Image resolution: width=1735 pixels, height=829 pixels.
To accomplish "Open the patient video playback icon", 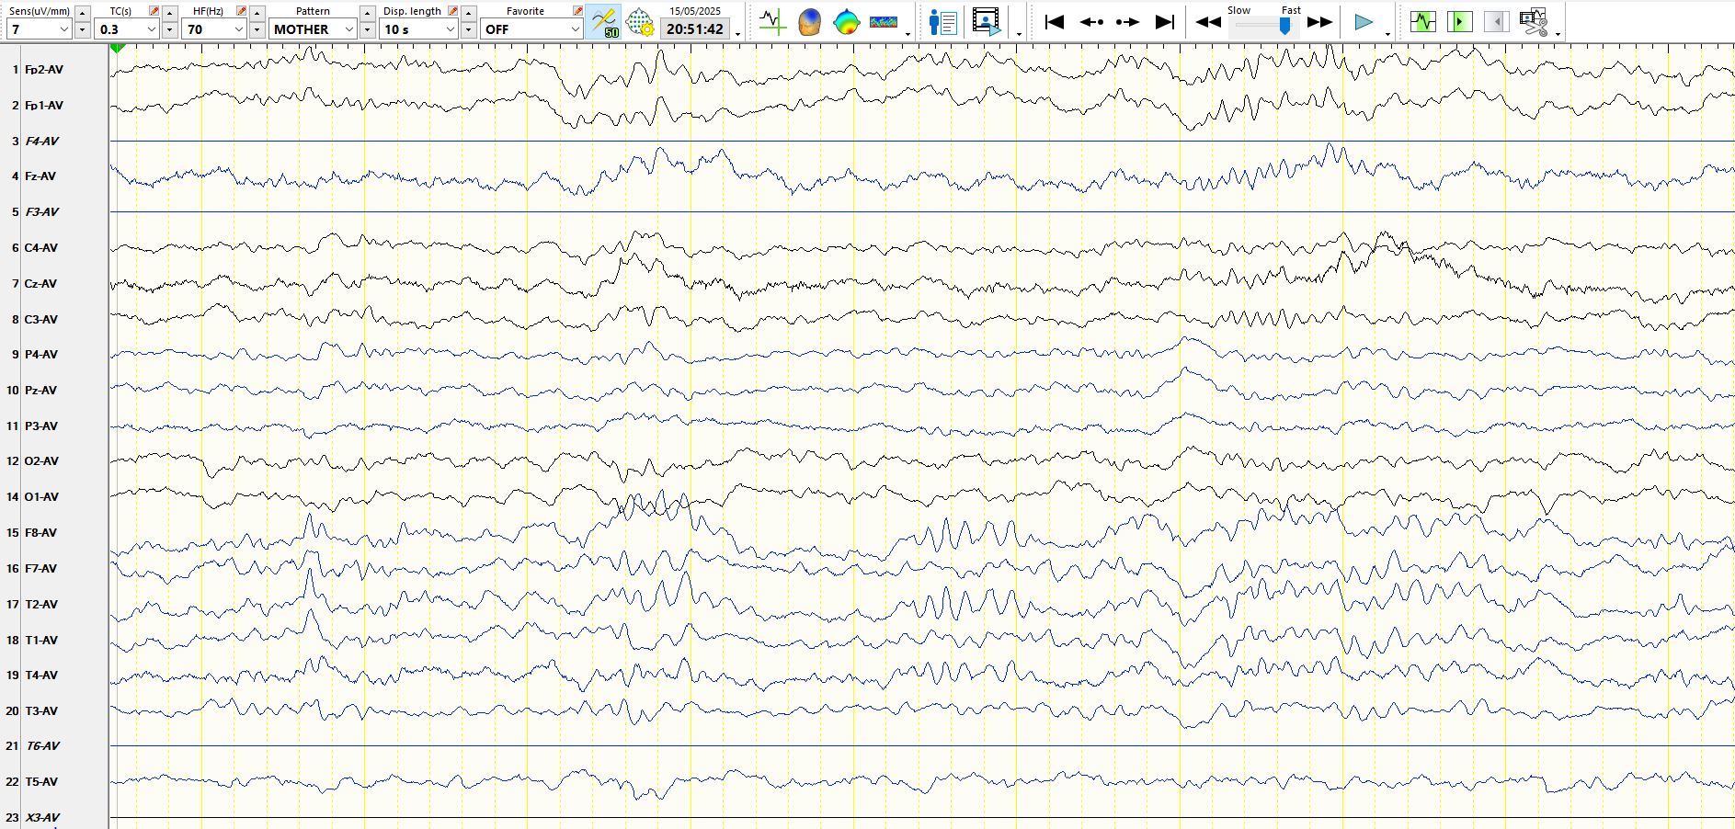I will click(986, 22).
